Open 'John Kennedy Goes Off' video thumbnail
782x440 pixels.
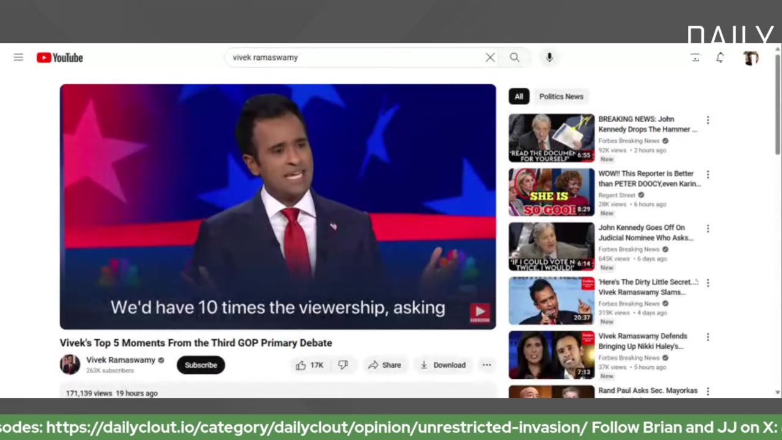tap(551, 247)
